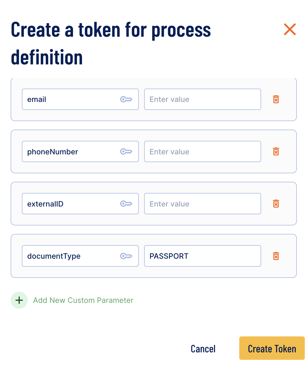Click the key icon in externalID field
The image size is (308, 371).
pos(126,204)
